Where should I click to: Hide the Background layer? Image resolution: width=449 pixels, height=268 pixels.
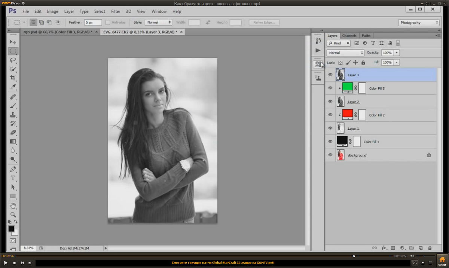[x=330, y=155]
